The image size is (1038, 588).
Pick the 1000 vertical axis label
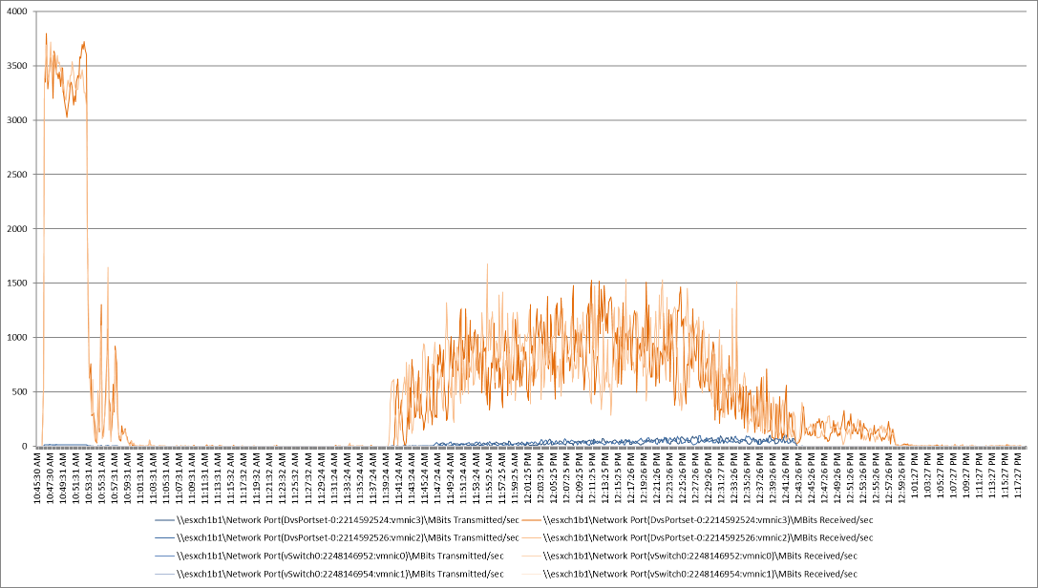point(18,337)
